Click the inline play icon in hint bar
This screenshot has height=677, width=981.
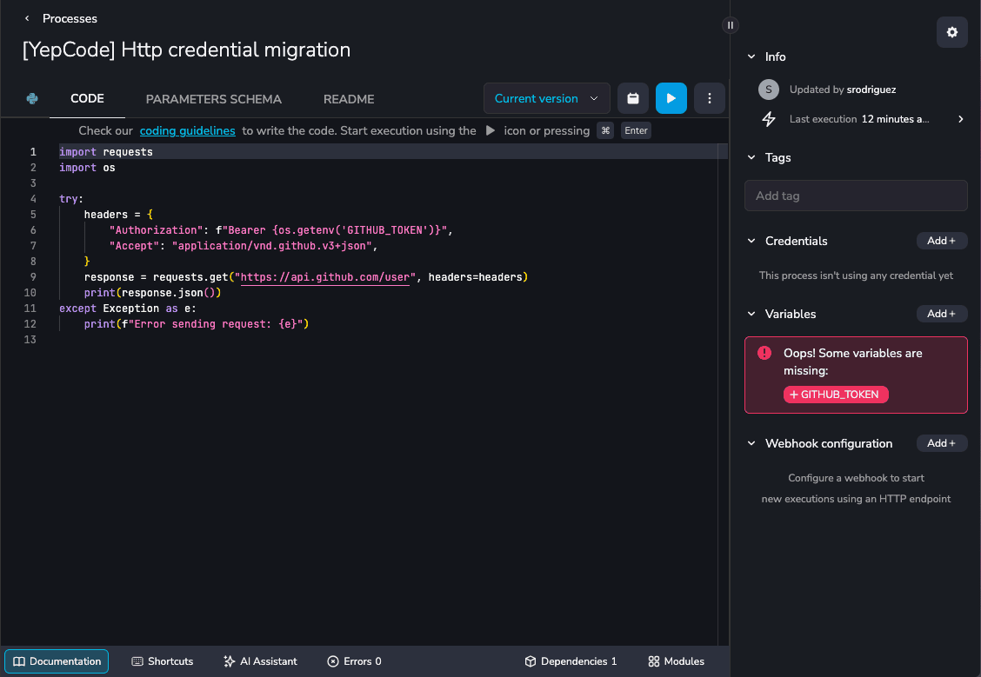click(x=490, y=130)
